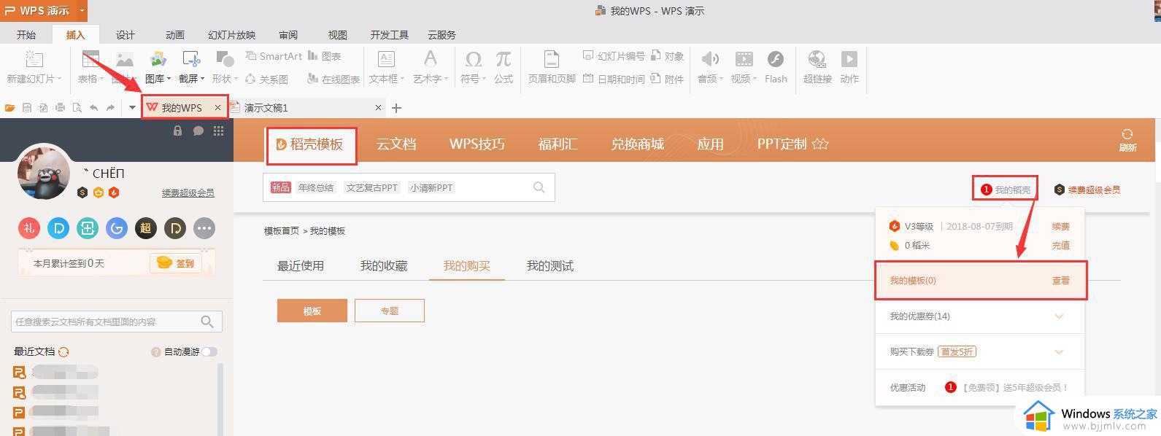Click the redo arrow in quick toolbar
1161x436 pixels.
click(110, 108)
